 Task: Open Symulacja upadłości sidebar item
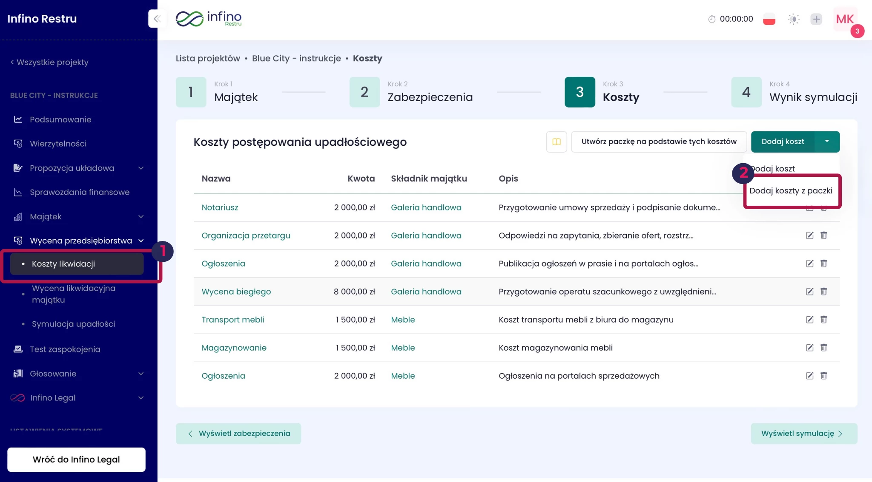tap(73, 324)
